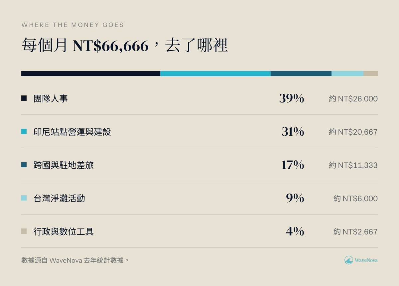Screen dimensions: 399x286
Task: Select the cyan segment of the bar
Action: pyautogui.click(x=215, y=73)
